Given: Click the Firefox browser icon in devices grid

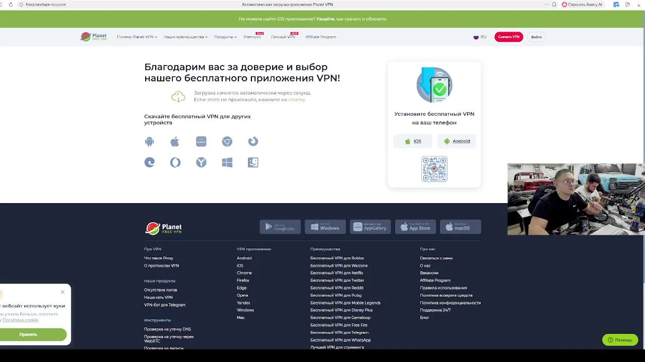Looking at the screenshot, I should [x=253, y=141].
